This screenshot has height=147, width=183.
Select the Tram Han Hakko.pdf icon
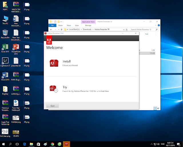point(16,105)
